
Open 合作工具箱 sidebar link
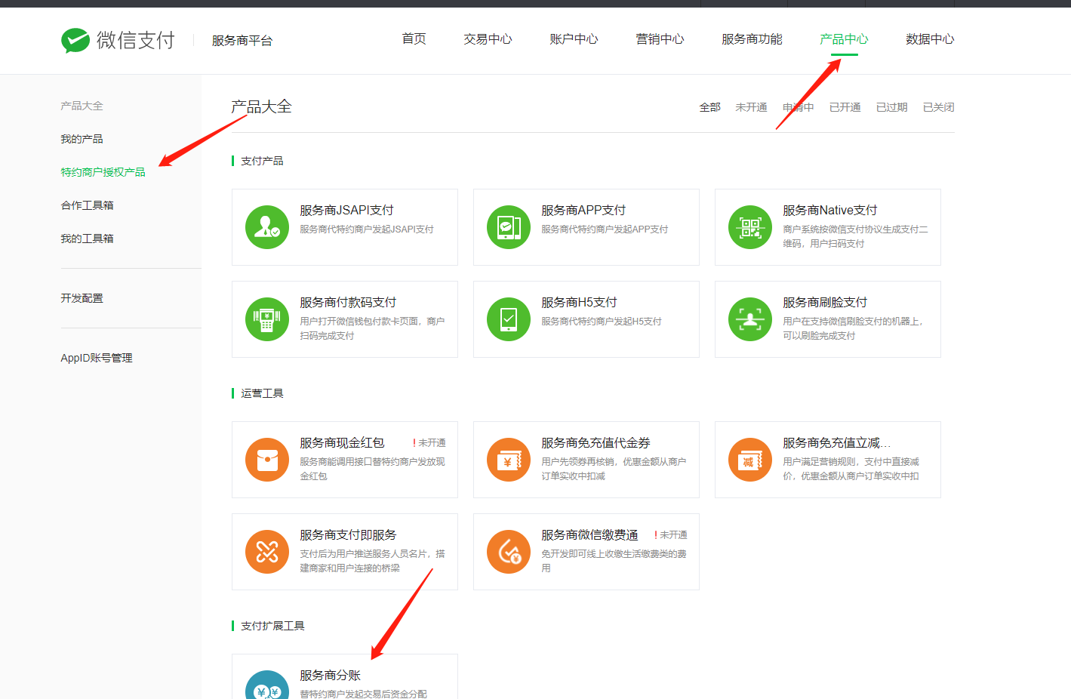(x=88, y=205)
